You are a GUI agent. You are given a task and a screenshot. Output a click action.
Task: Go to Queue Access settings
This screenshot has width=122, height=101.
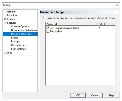click(19, 45)
